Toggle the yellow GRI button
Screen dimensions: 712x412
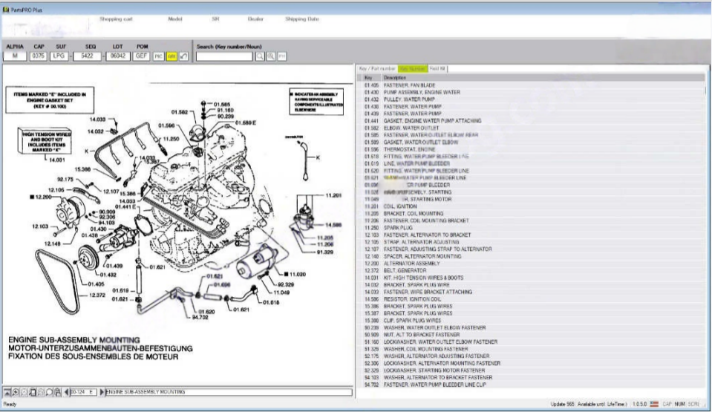point(172,56)
